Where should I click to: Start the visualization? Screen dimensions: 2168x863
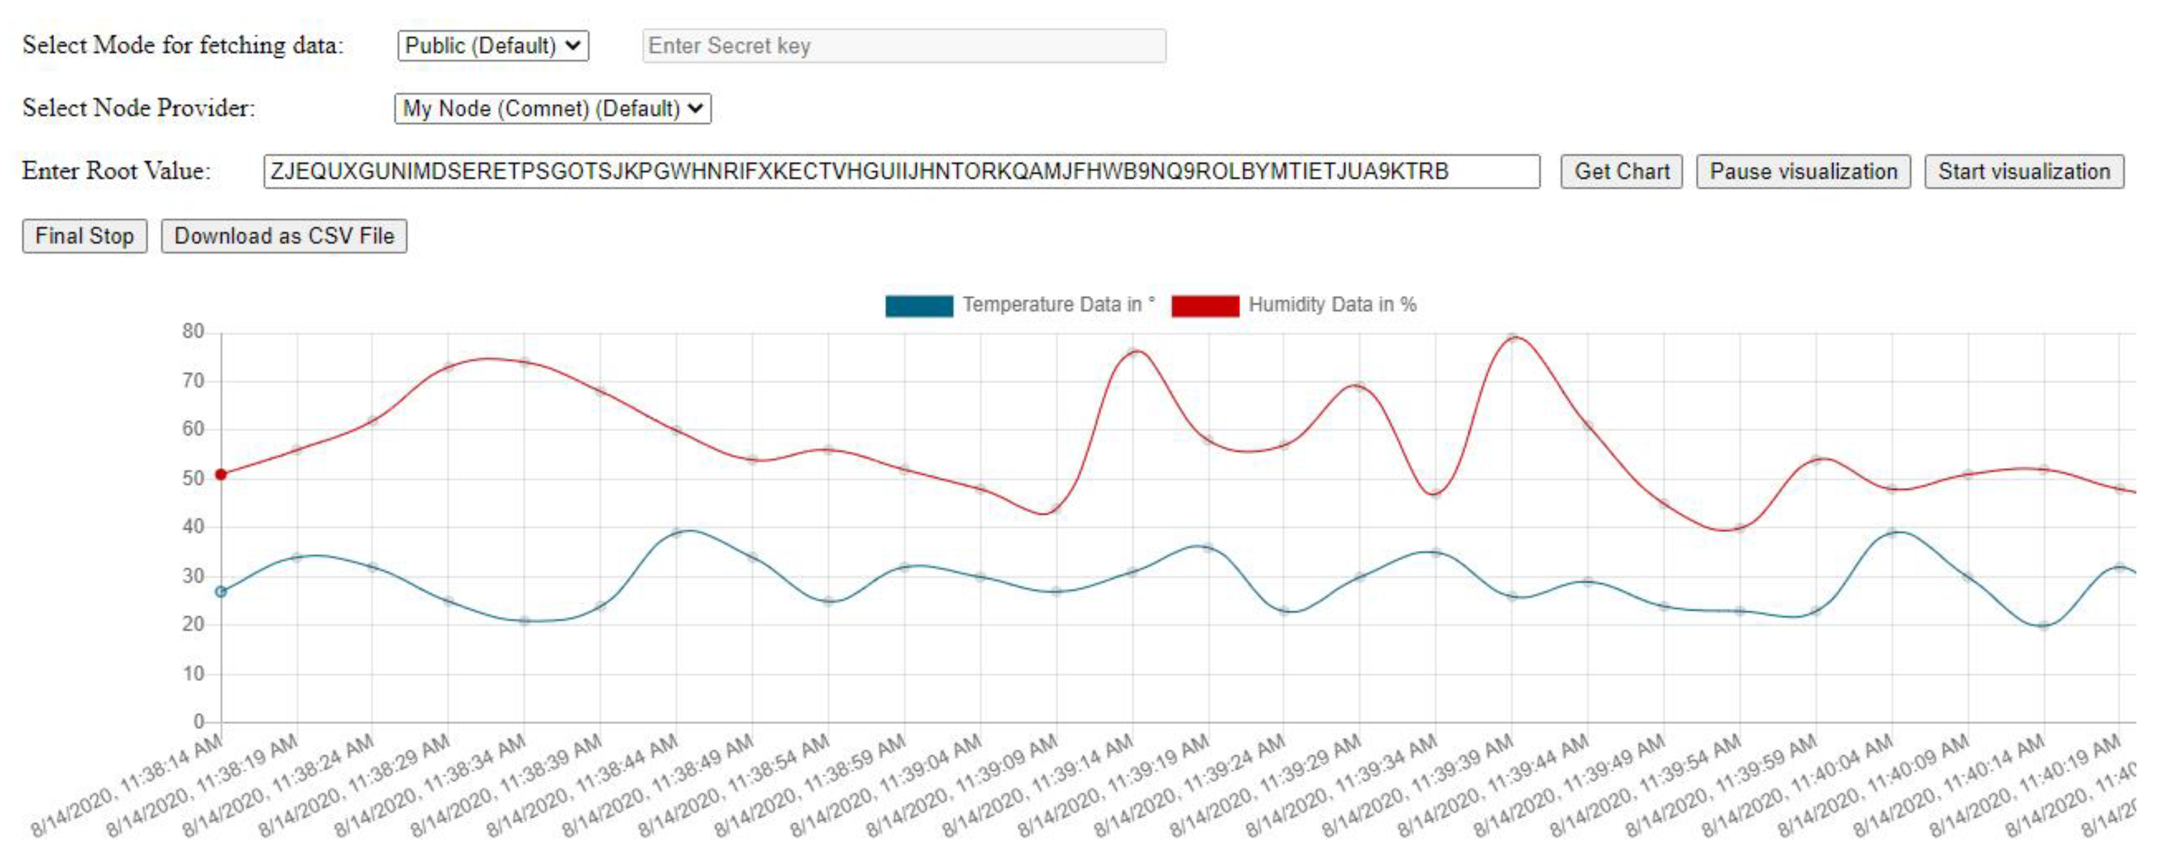2023,171
